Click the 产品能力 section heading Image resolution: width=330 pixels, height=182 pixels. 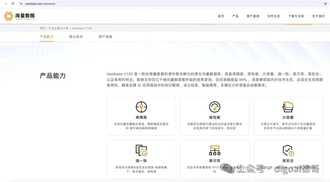pyautogui.click(x=53, y=76)
